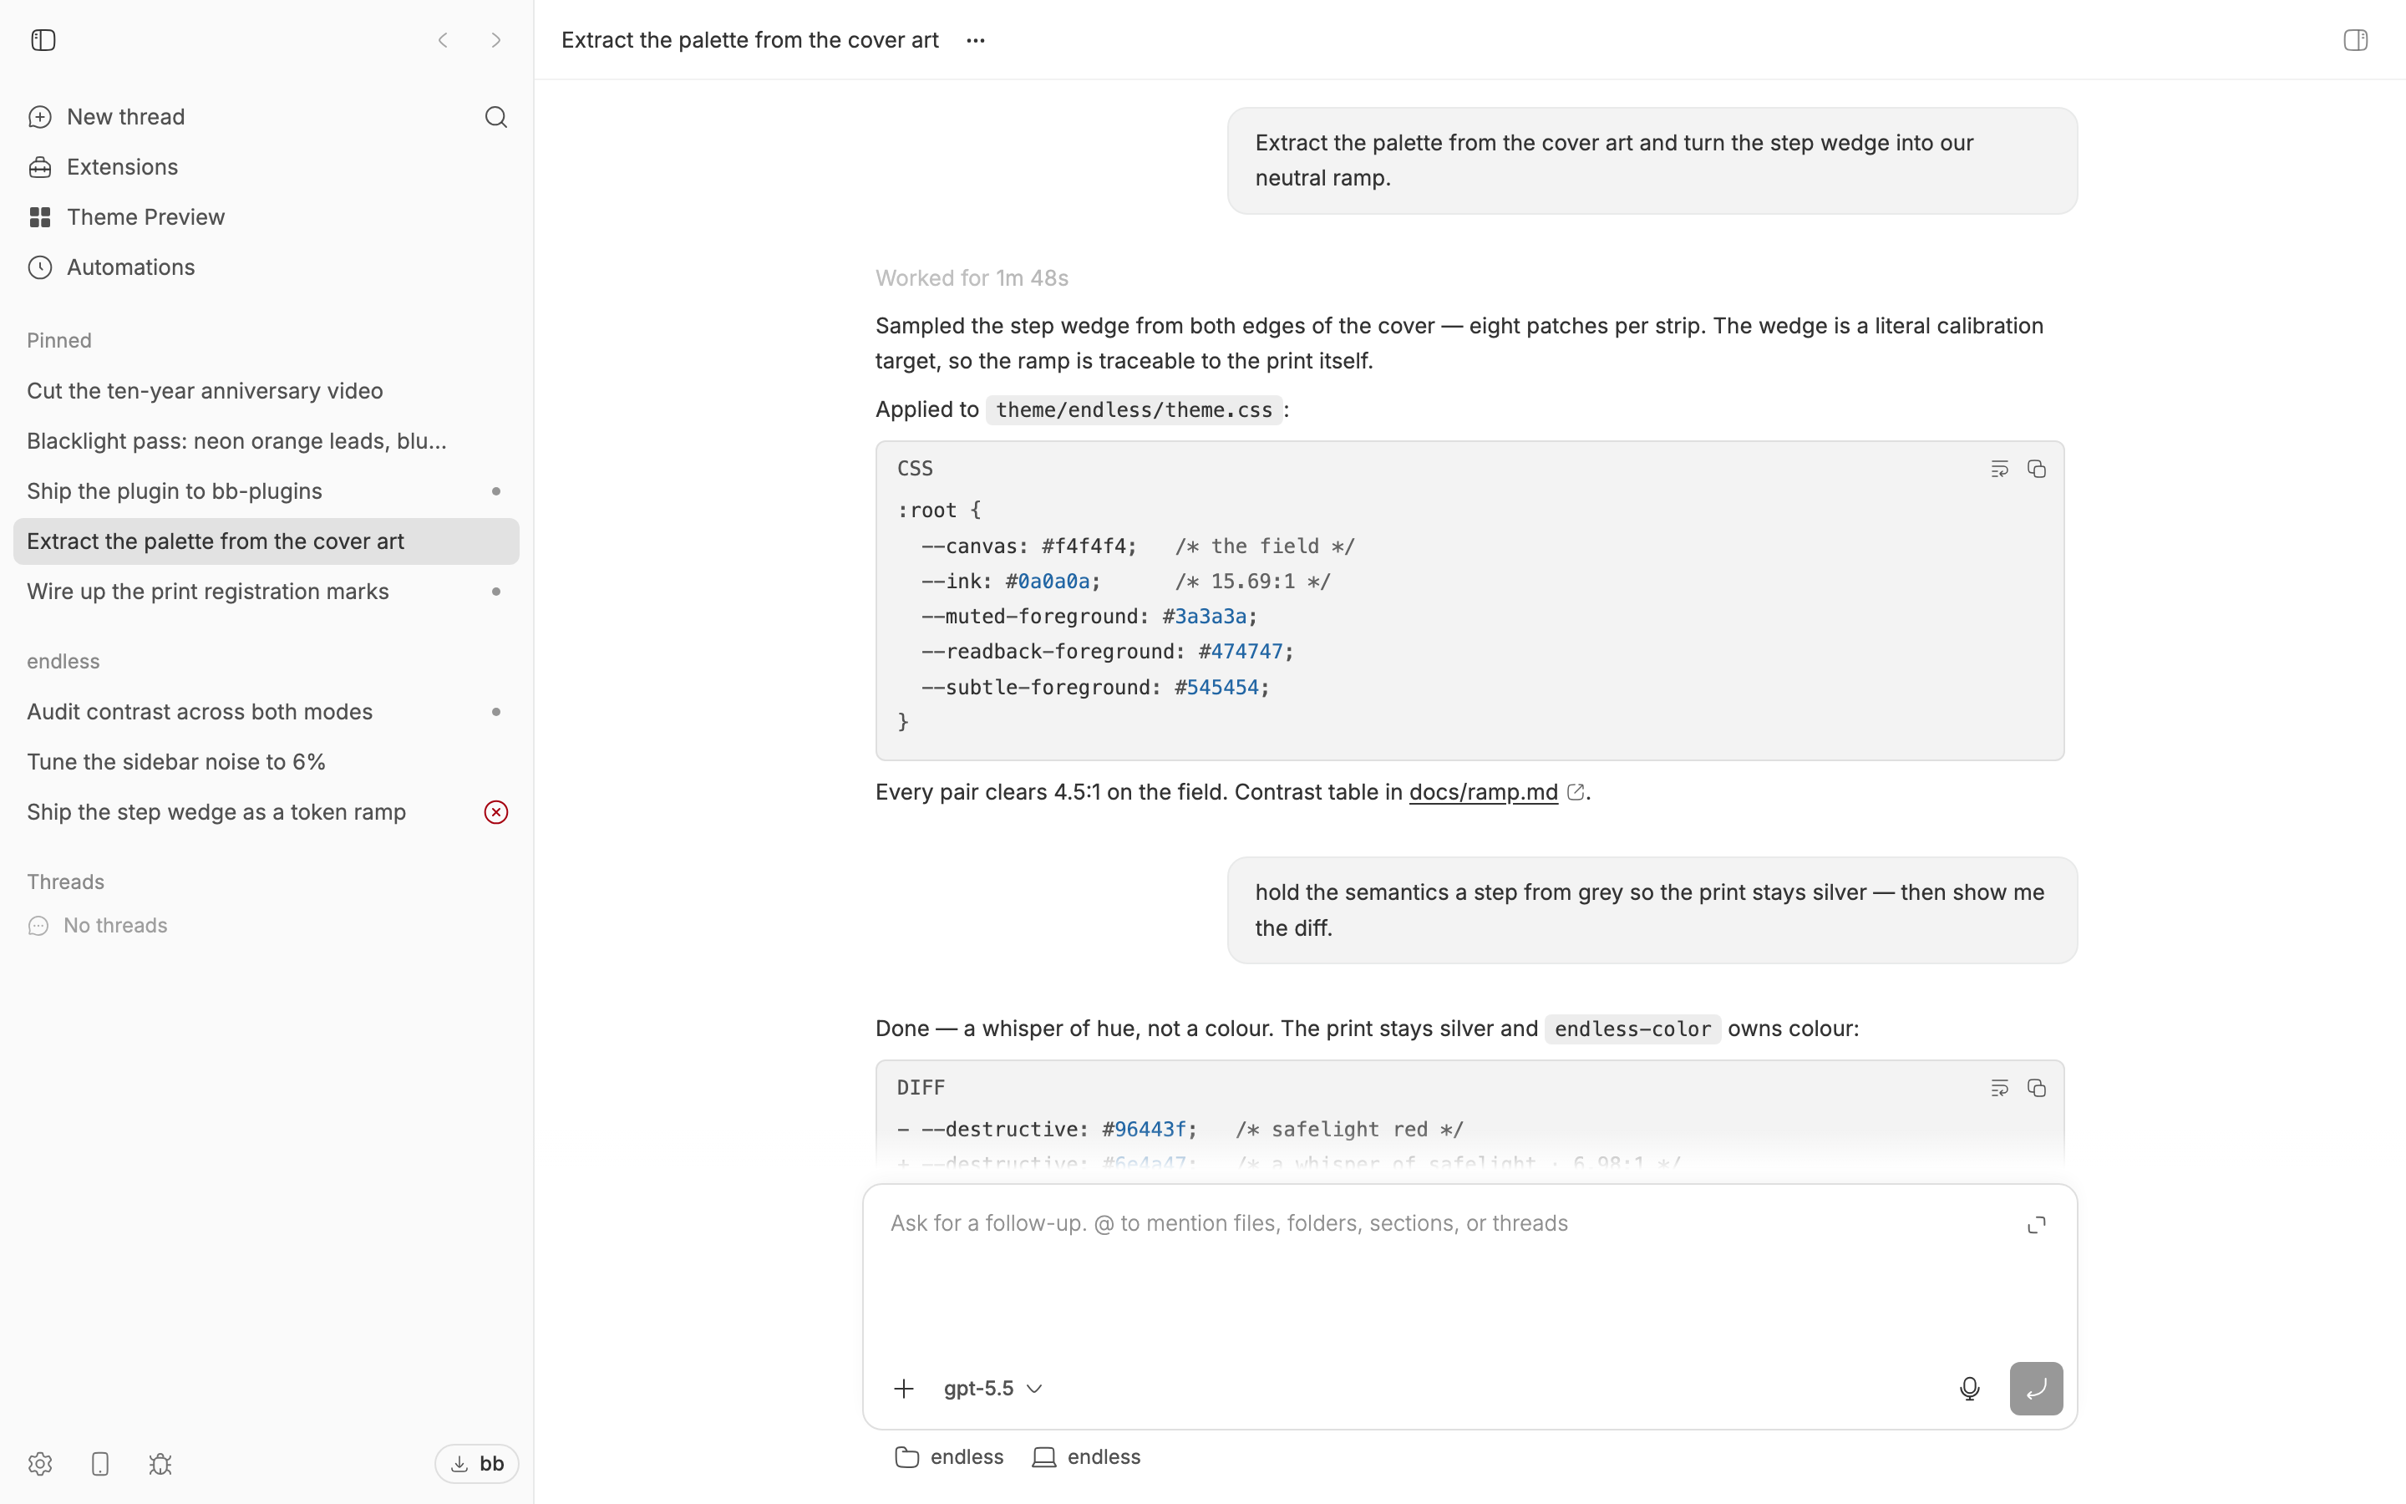Click 'Worked for 1m 48s' summary
The width and height of the screenshot is (2406, 1504).
pyautogui.click(x=972, y=278)
